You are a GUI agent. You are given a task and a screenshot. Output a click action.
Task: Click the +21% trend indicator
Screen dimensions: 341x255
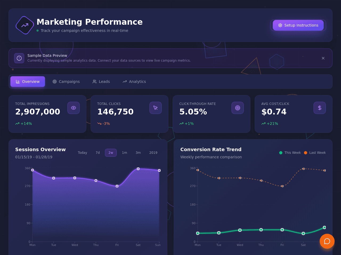pyautogui.click(x=270, y=124)
